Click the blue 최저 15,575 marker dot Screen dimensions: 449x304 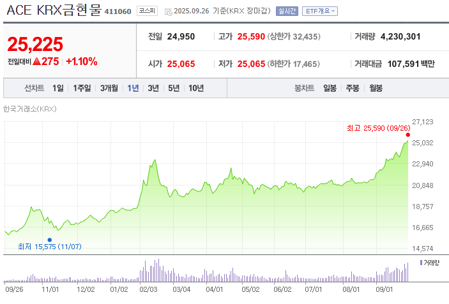coord(50,240)
